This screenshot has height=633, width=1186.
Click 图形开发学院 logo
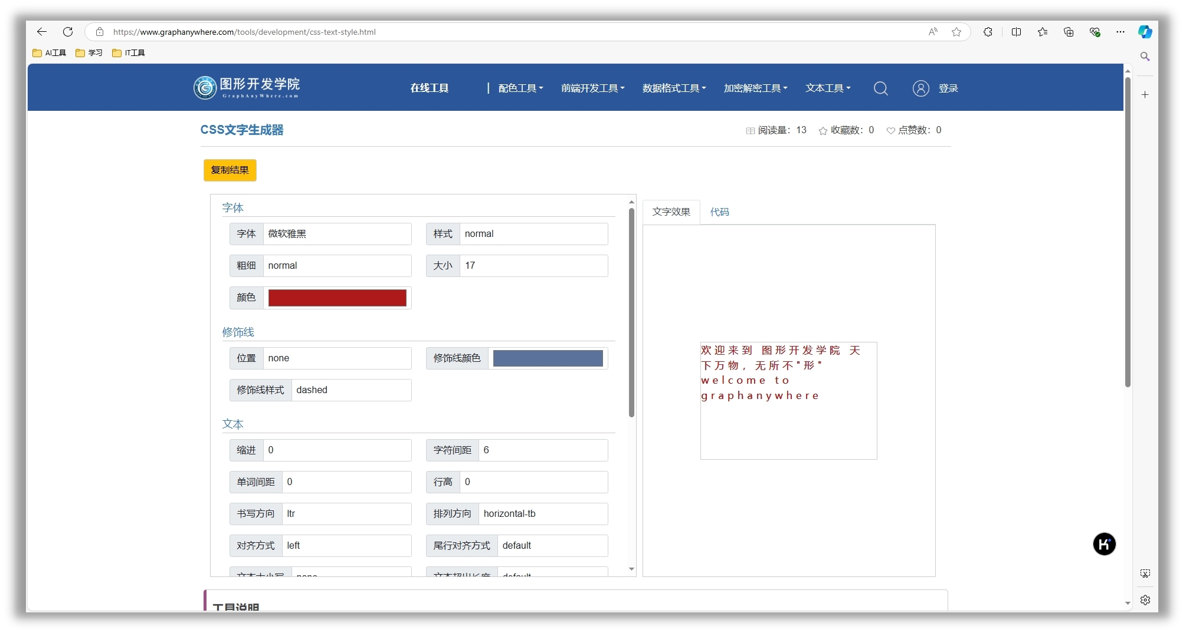click(x=247, y=87)
